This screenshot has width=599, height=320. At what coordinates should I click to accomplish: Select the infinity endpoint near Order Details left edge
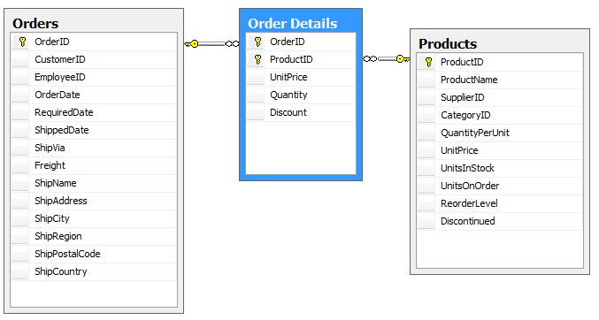tap(232, 44)
